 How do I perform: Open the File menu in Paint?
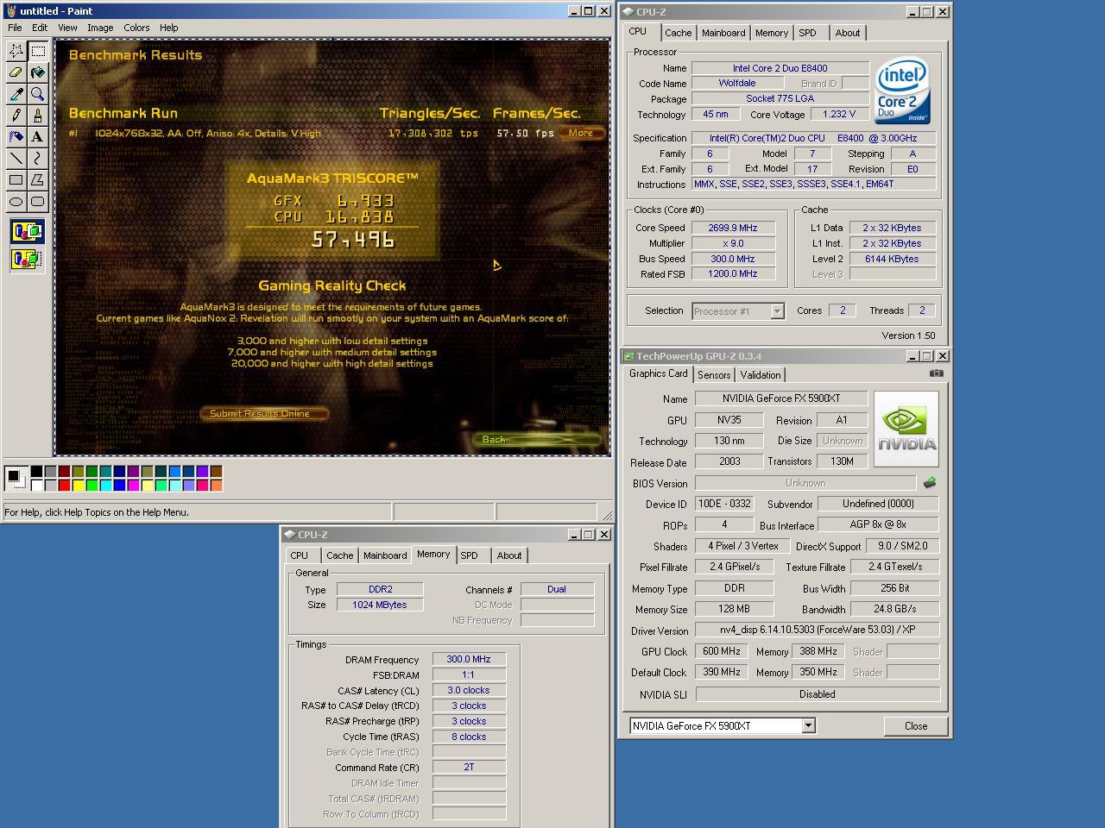15,28
